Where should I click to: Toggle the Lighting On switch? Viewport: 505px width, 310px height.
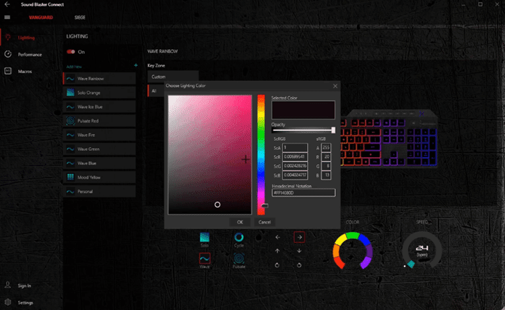(71, 52)
